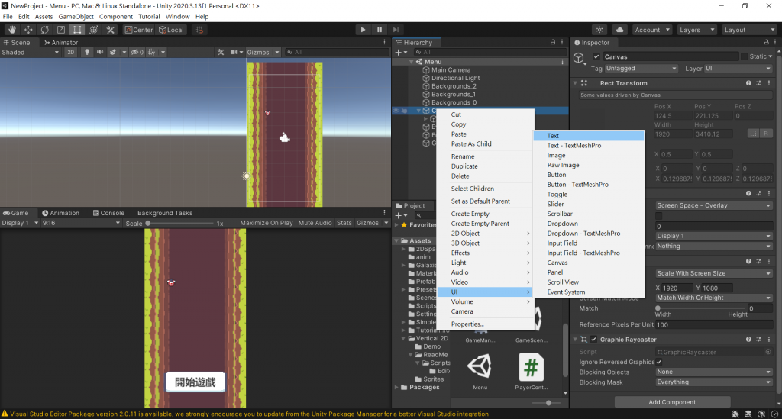Viewport: 782px width, 419px height.
Task: Toggle scene audio speaker icon
Action: tap(100, 53)
